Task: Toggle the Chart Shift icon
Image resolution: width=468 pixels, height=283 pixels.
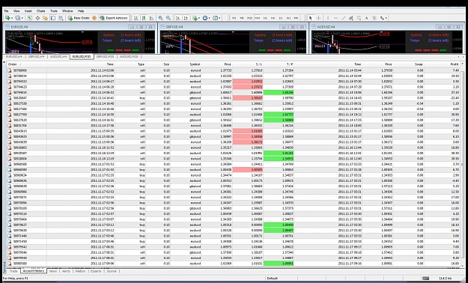Action: 186,18
